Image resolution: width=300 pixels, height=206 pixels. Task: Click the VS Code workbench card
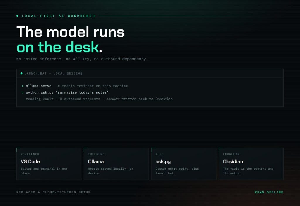click(49, 164)
